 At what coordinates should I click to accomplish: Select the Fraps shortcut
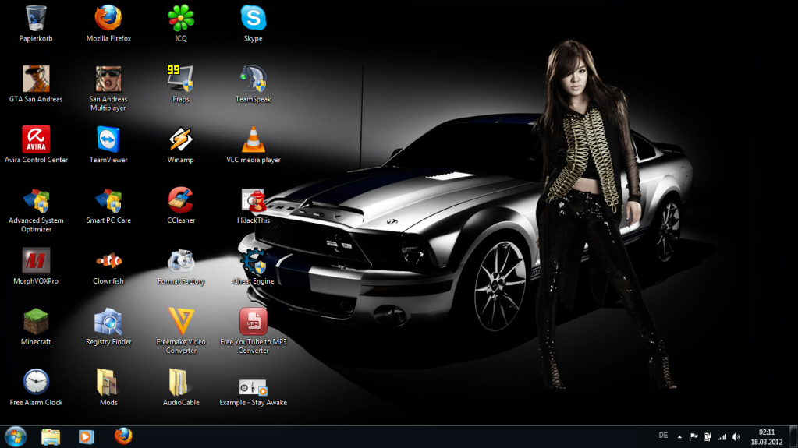click(181, 79)
